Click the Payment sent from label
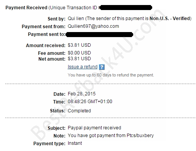This screenshot has height=151, width=196. click(44, 27)
